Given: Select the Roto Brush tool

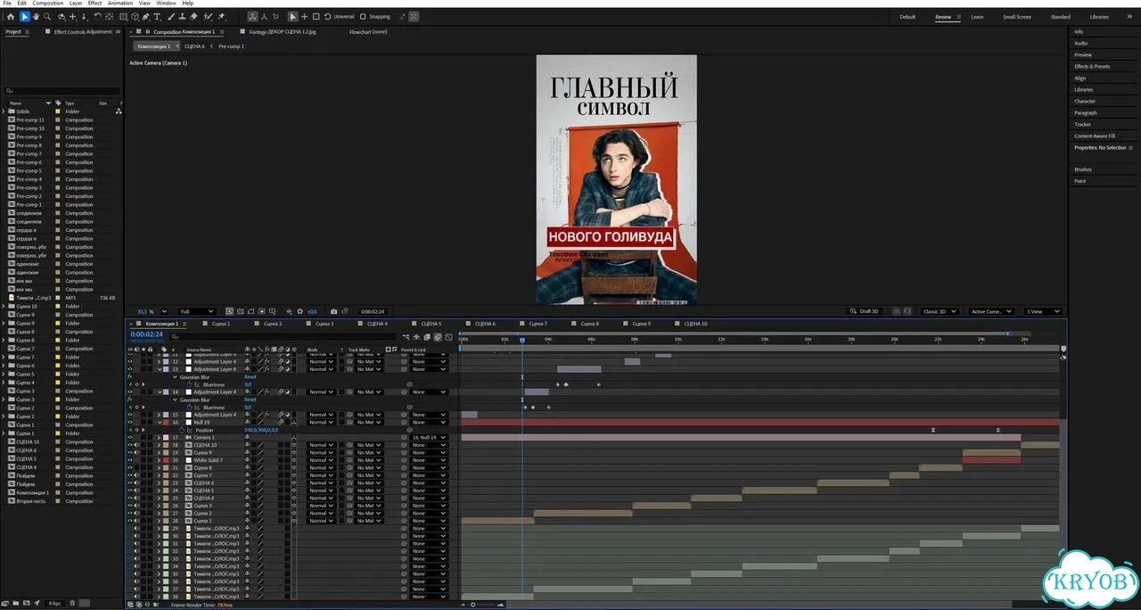Looking at the screenshot, I should pos(208,17).
